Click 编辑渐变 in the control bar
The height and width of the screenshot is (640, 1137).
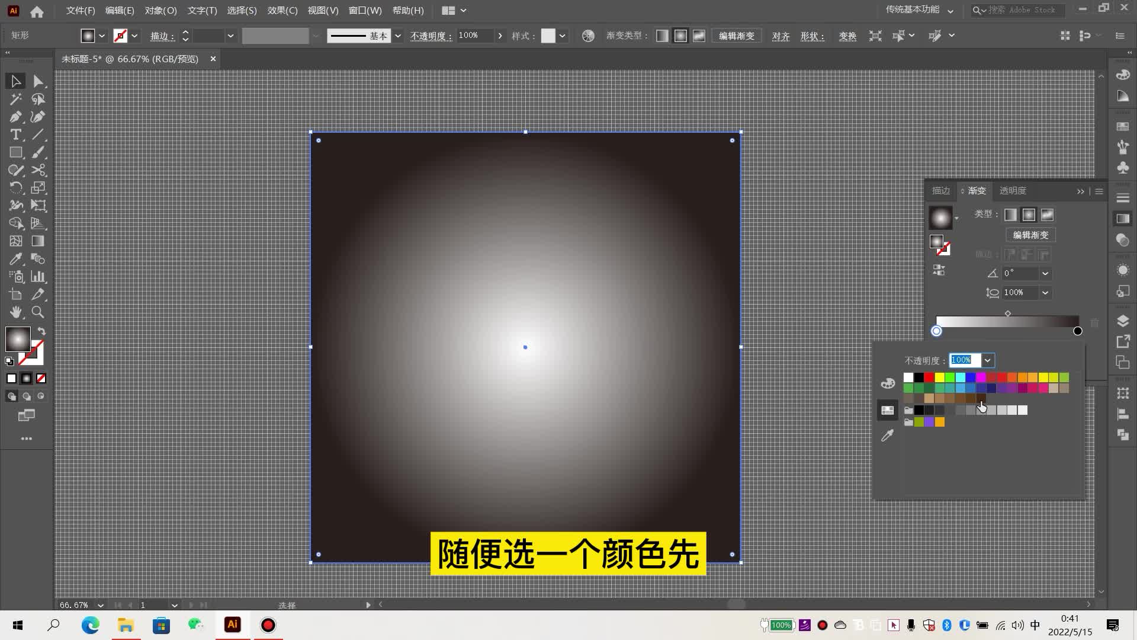pyautogui.click(x=737, y=36)
